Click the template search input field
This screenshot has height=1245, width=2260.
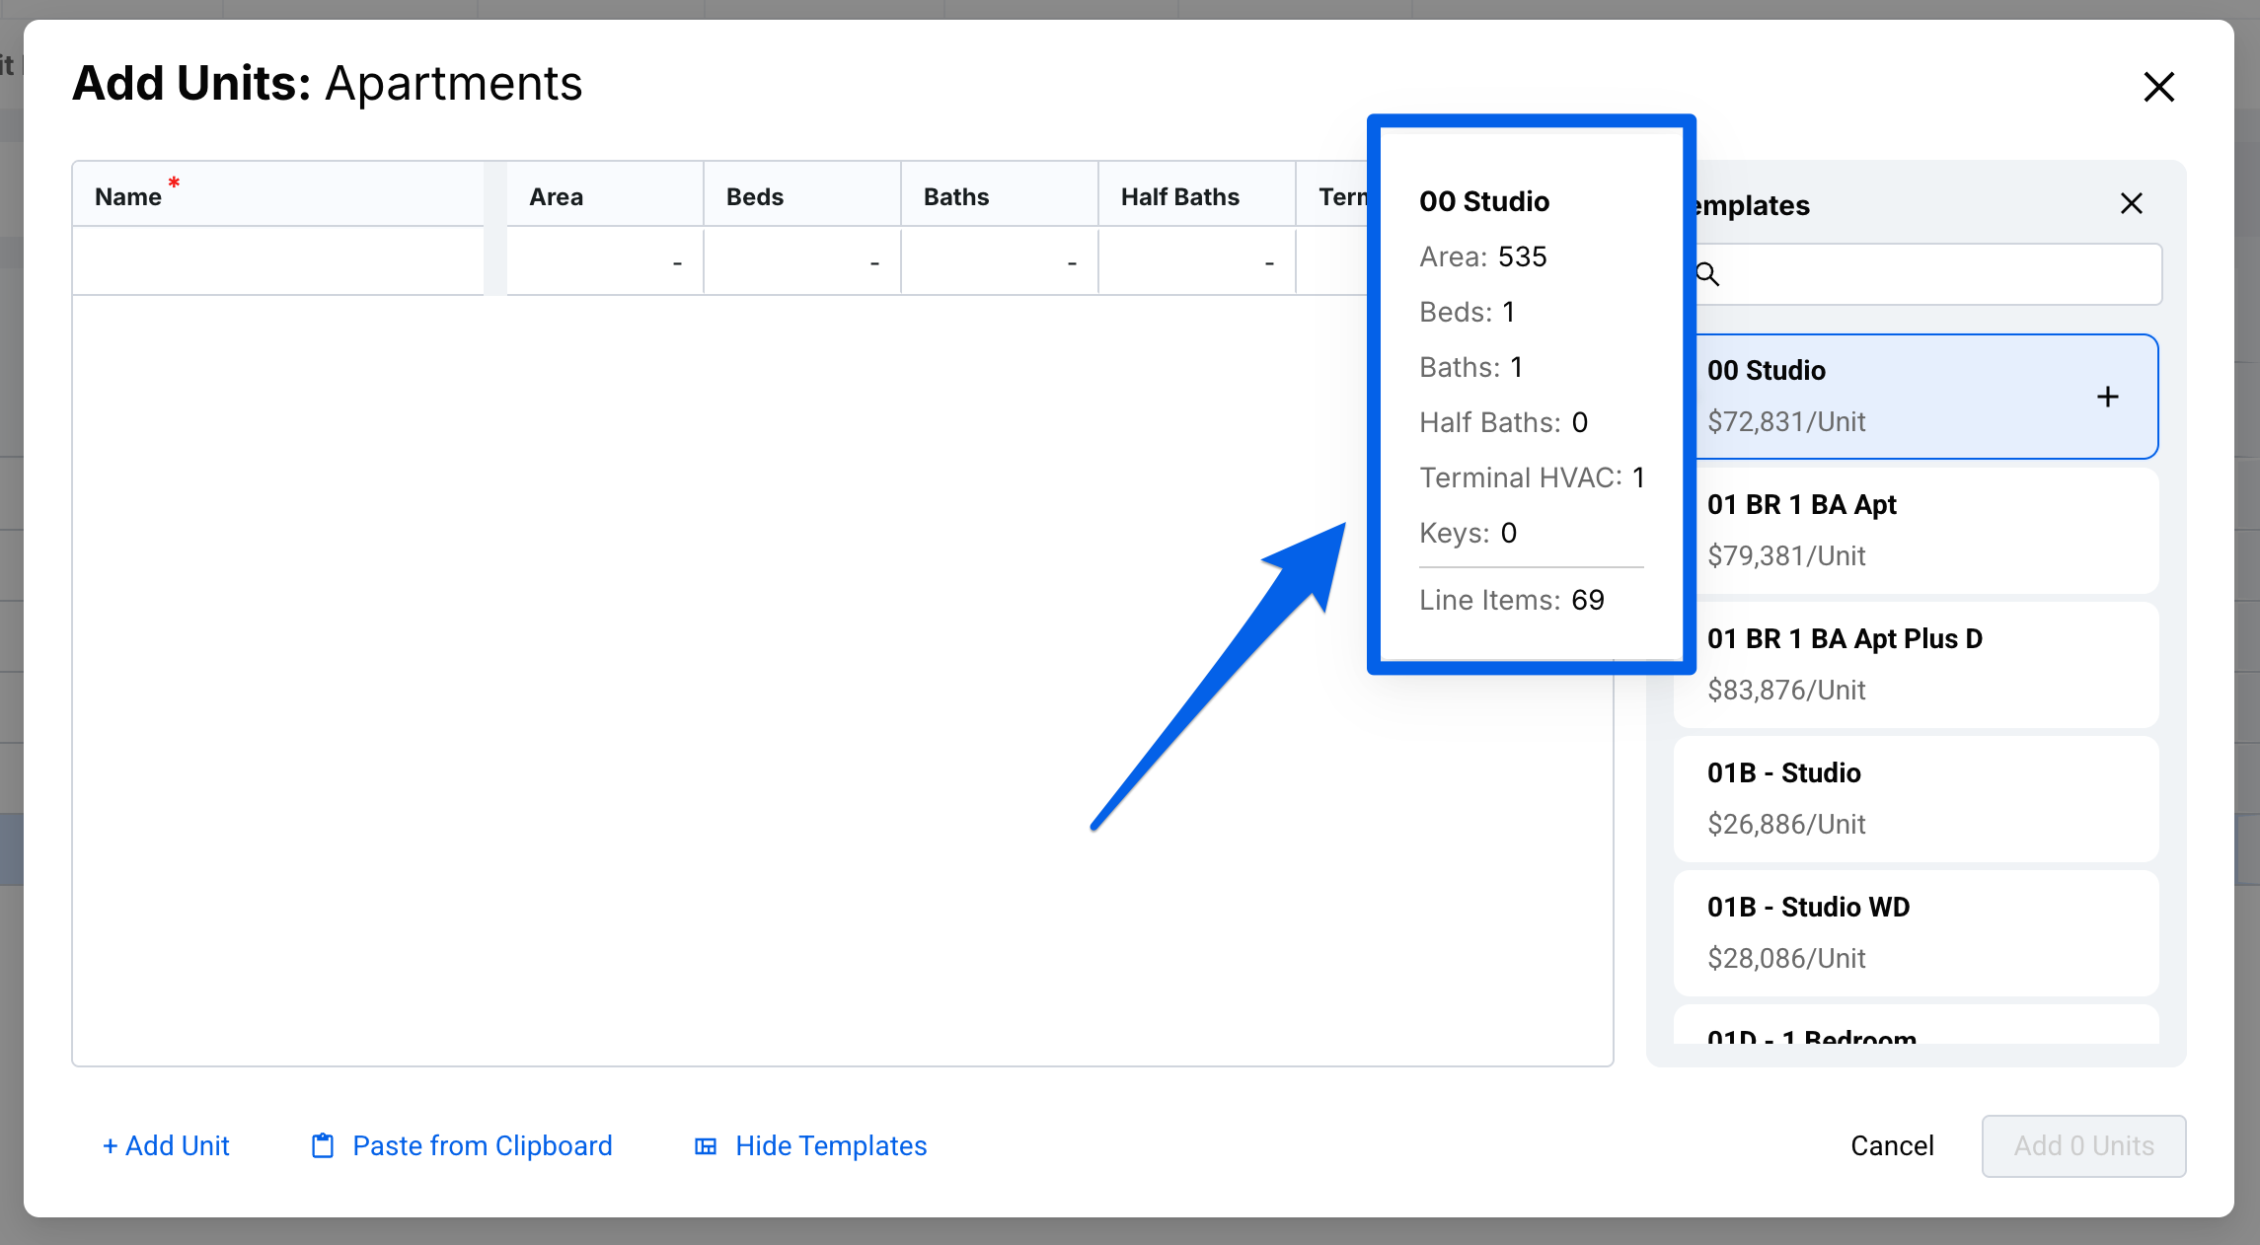[x=1934, y=274]
